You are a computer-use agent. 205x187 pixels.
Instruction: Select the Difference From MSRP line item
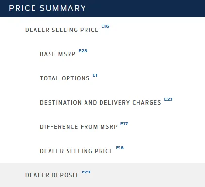coord(79,127)
